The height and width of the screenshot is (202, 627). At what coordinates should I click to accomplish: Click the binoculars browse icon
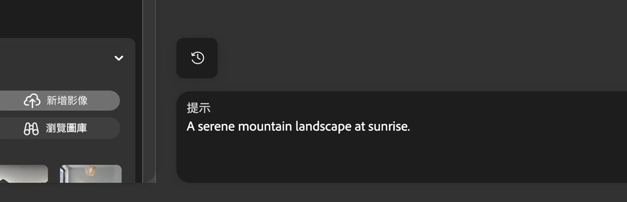(x=31, y=128)
